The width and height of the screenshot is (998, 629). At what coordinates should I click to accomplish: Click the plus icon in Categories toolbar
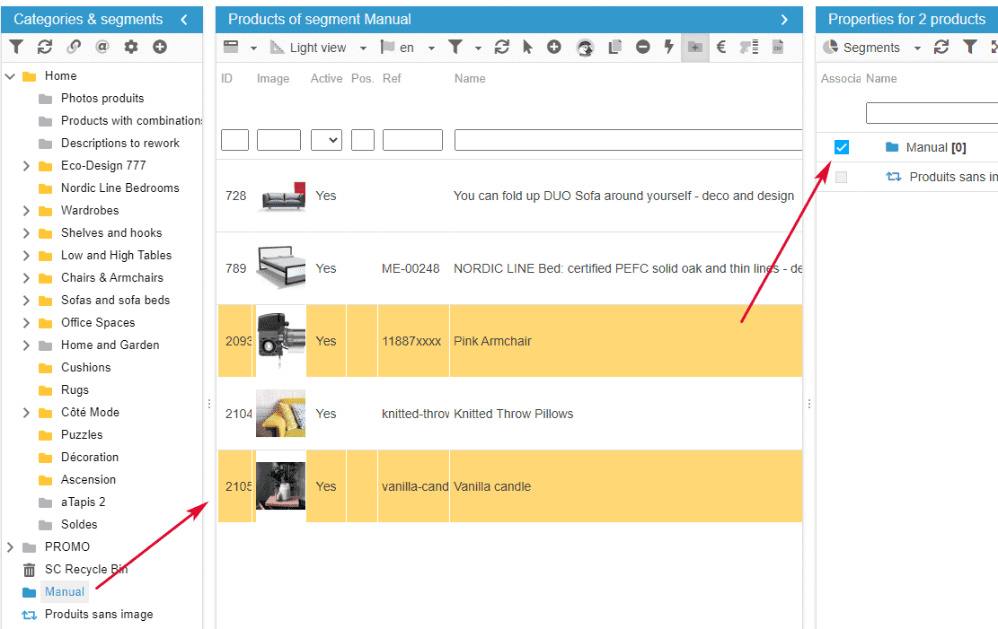click(160, 47)
